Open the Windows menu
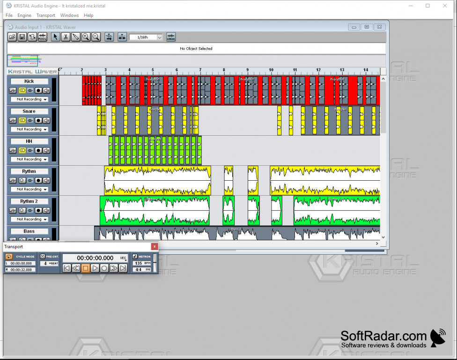Viewport: 457px width, 360px height. point(69,15)
